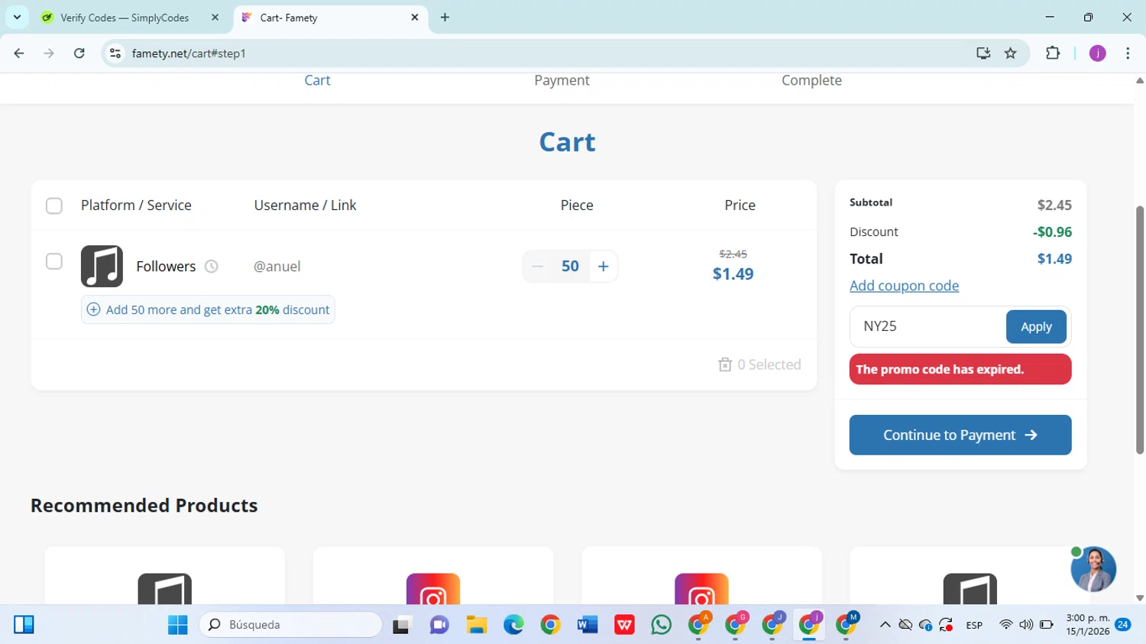
Task: Open the tab search dropdown arrow
Action: [17, 17]
